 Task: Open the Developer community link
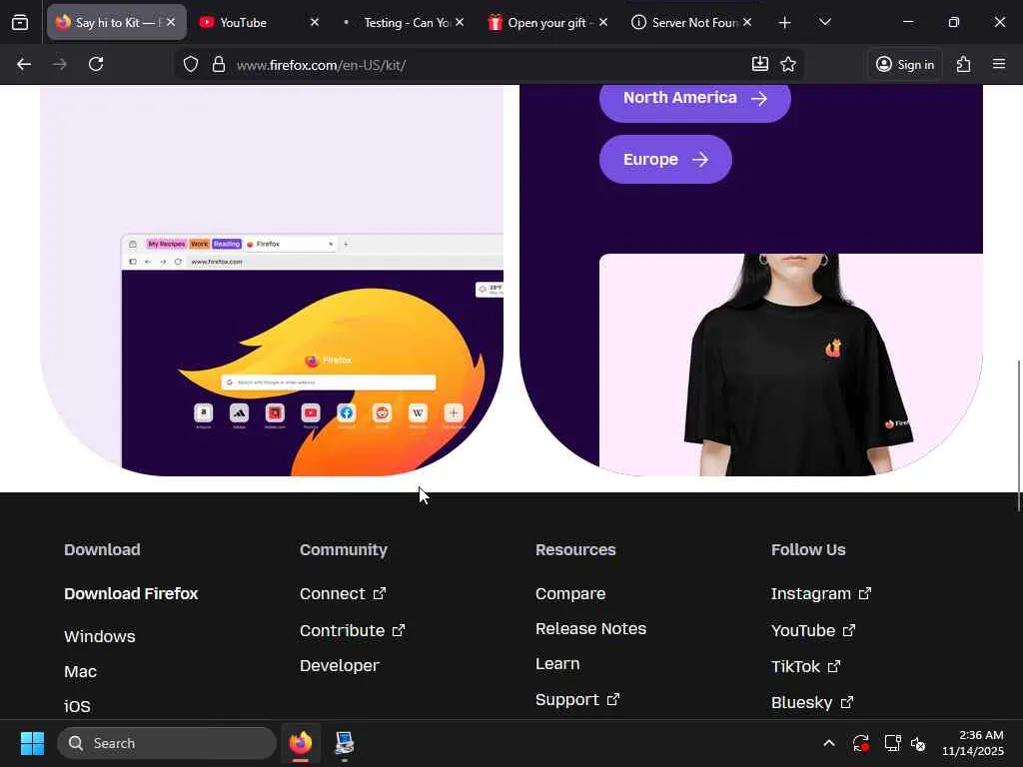(x=340, y=666)
